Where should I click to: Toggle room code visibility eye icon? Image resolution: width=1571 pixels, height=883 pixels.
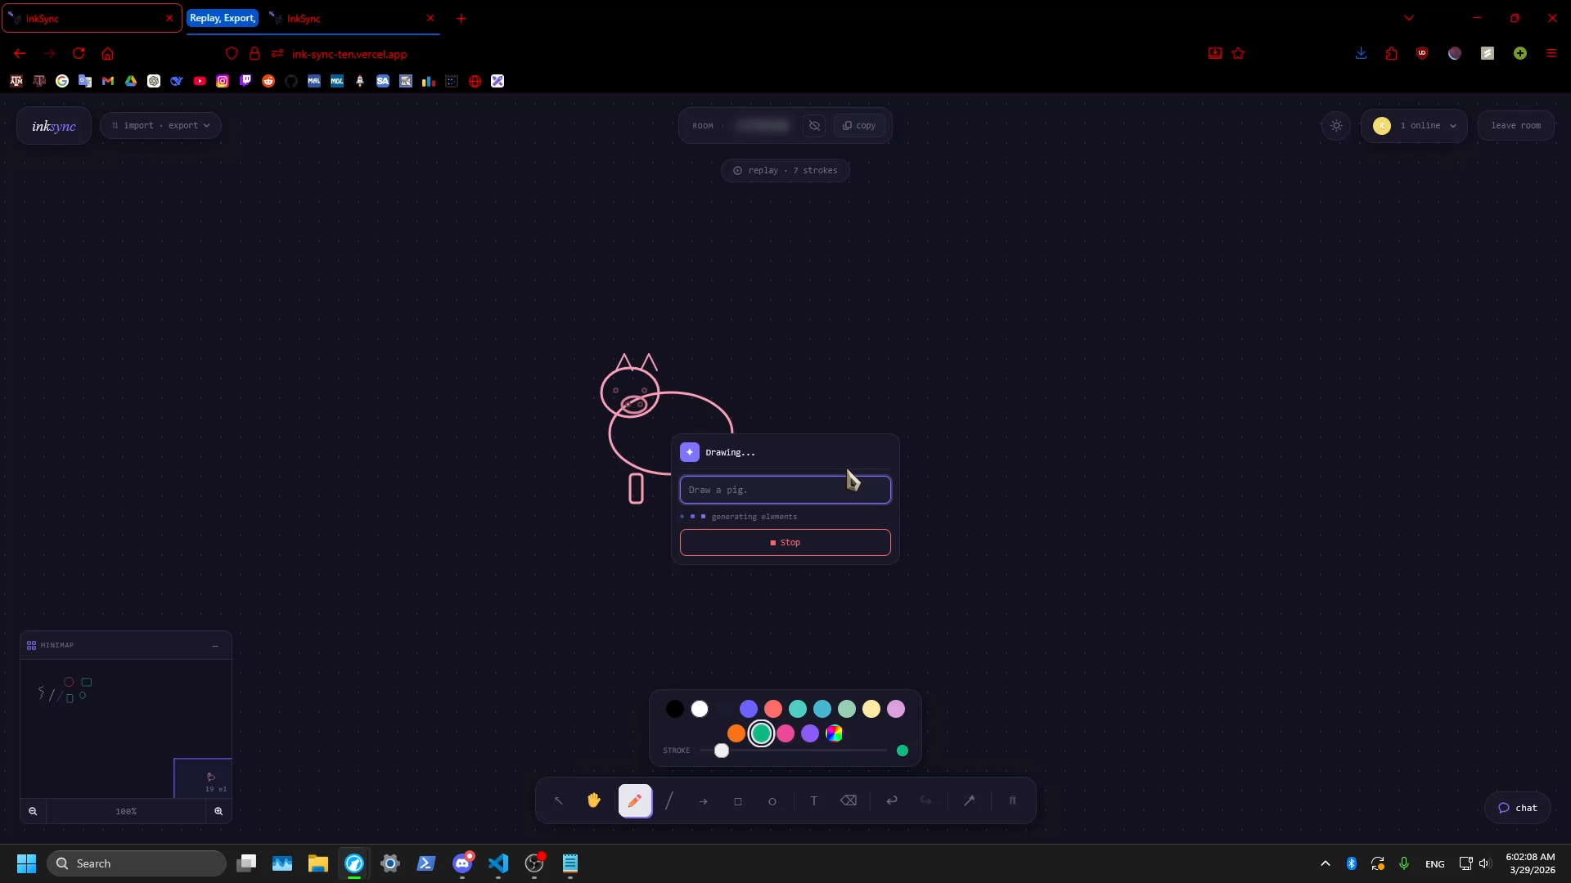(x=814, y=126)
